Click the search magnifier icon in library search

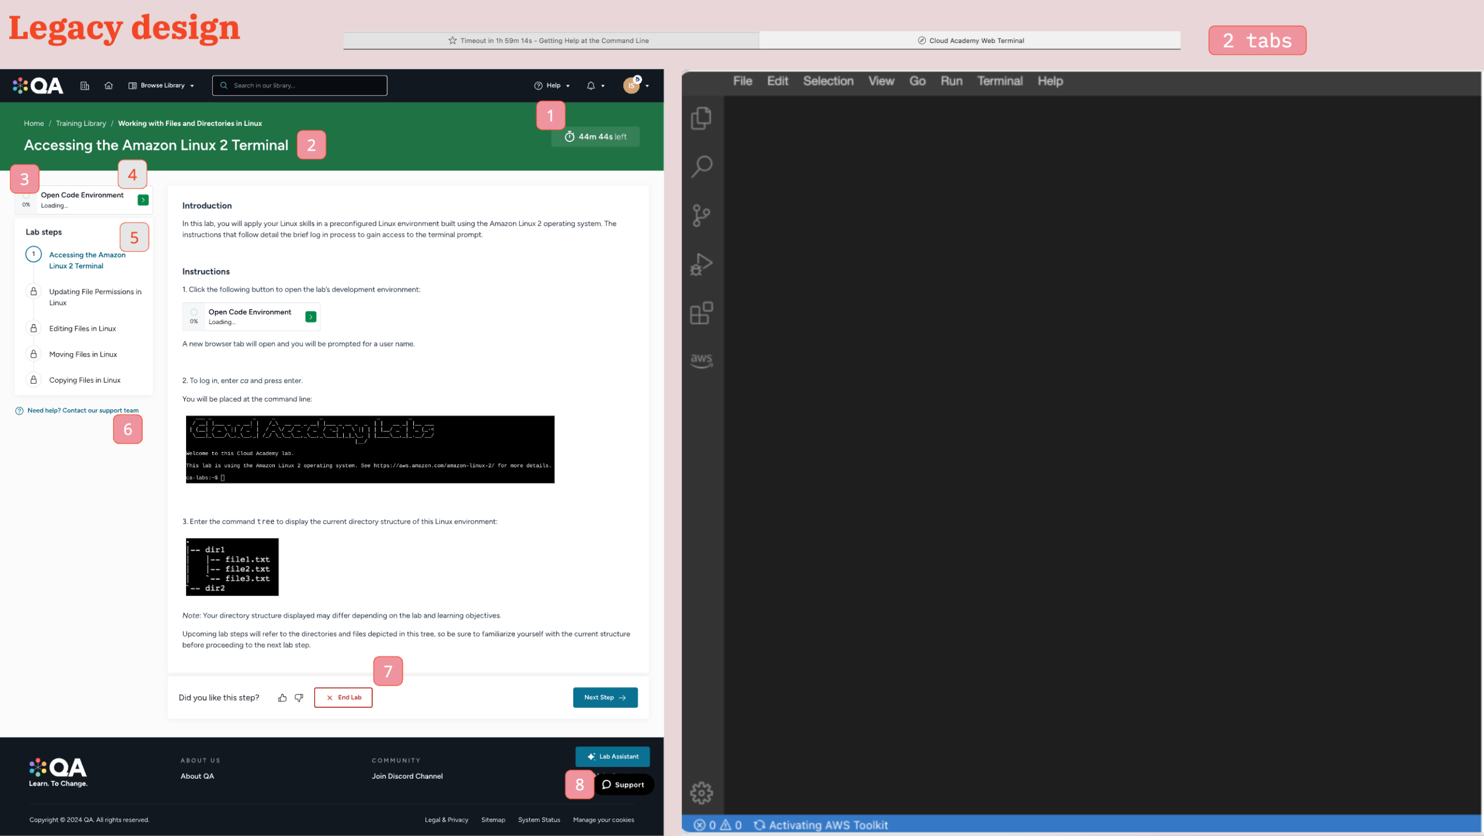point(224,86)
